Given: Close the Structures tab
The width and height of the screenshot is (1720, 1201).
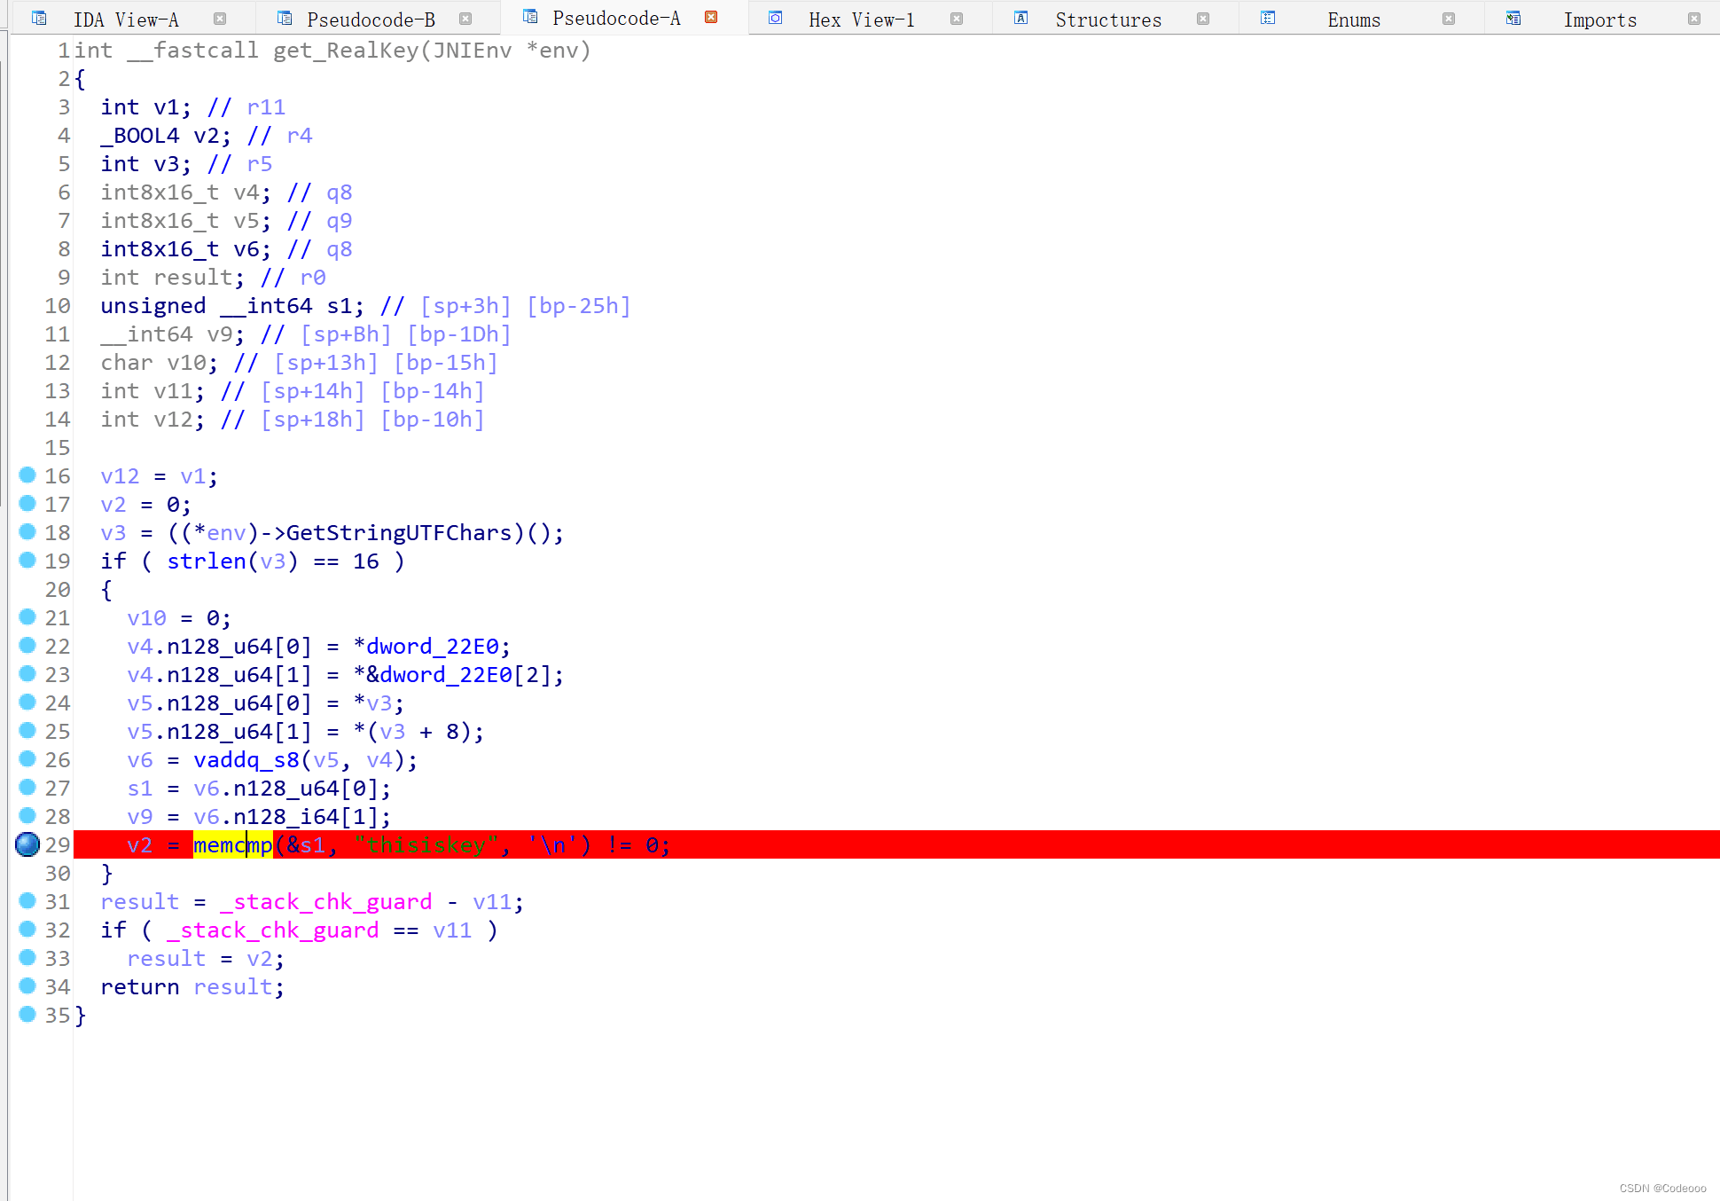Looking at the screenshot, I should click(x=1203, y=19).
